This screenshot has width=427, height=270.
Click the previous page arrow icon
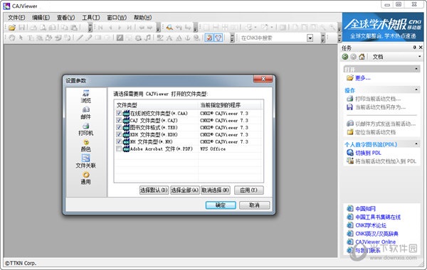(110, 28)
